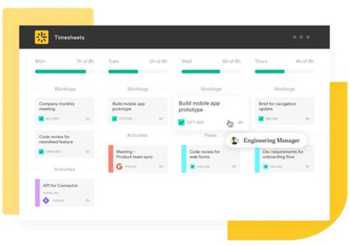The height and width of the screenshot is (246, 349).
Task: Click the 4h of 8h Thursday total
Action: point(305,61)
